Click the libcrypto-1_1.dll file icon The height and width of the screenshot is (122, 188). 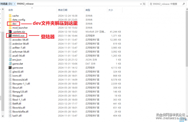pyautogui.click(x=10, y=84)
